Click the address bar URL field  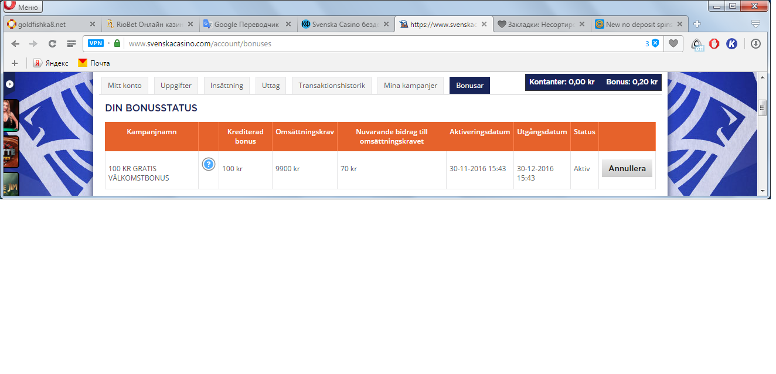click(374, 43)
